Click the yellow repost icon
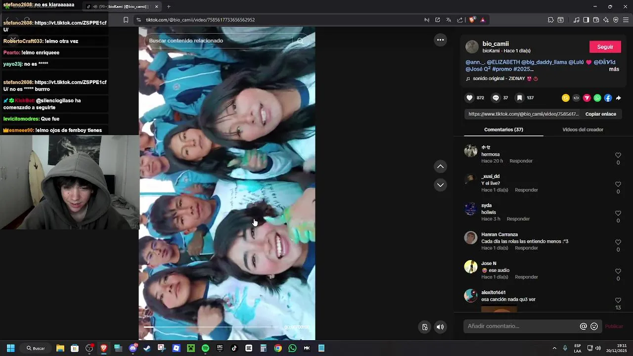The height and width of the screenshot is (356, 633). point(566,98)
